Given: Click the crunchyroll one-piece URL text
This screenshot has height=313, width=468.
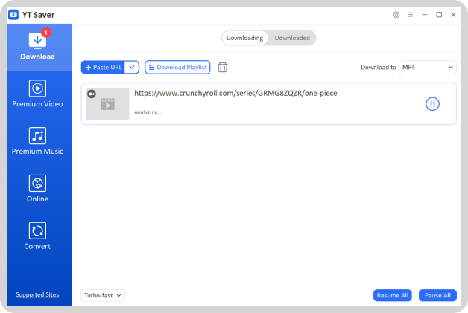Looking at the screenshot, I should 235,93.
